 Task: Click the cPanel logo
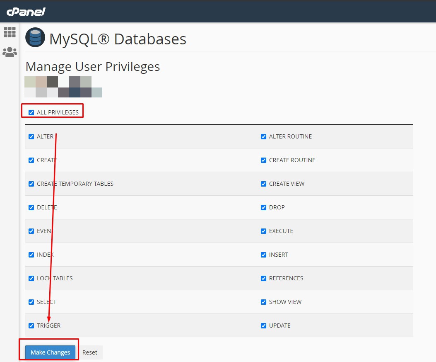[26, 12]
